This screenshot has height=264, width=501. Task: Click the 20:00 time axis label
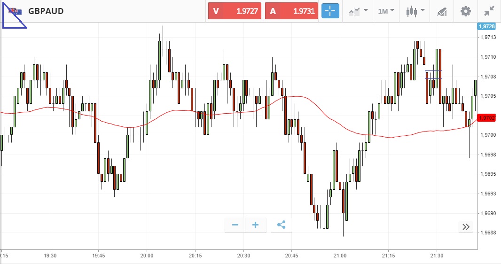(147, 256)
